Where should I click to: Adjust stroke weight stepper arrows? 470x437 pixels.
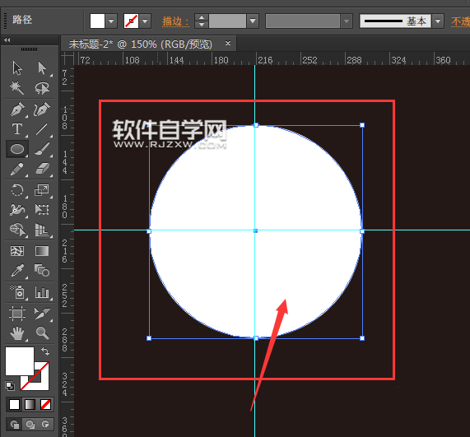(202, 21)
